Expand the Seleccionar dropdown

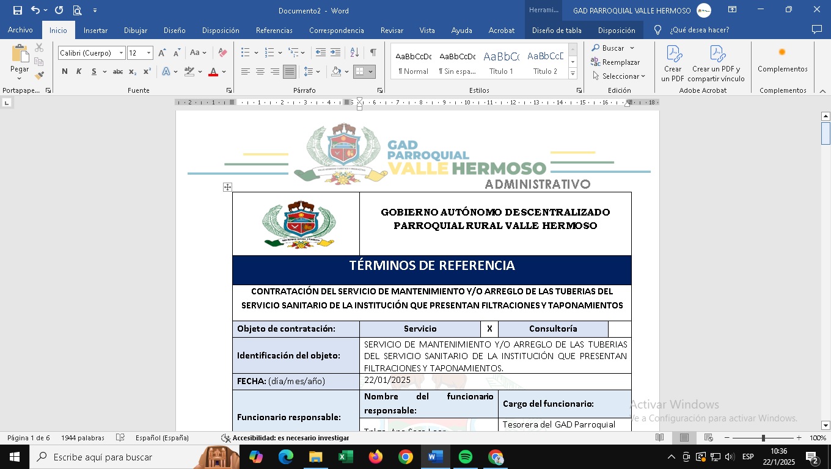tap(618, 76)
